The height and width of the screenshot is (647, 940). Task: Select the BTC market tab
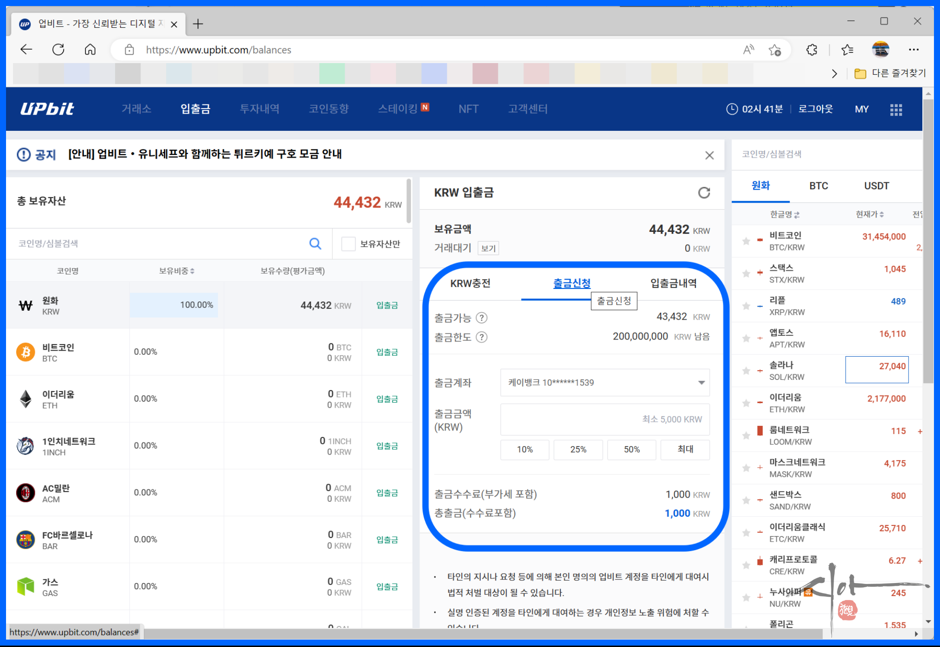pos(818,186)
